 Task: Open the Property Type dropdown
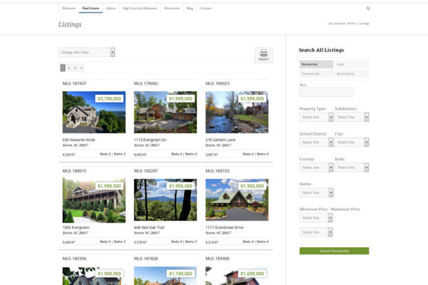point(316,117)
